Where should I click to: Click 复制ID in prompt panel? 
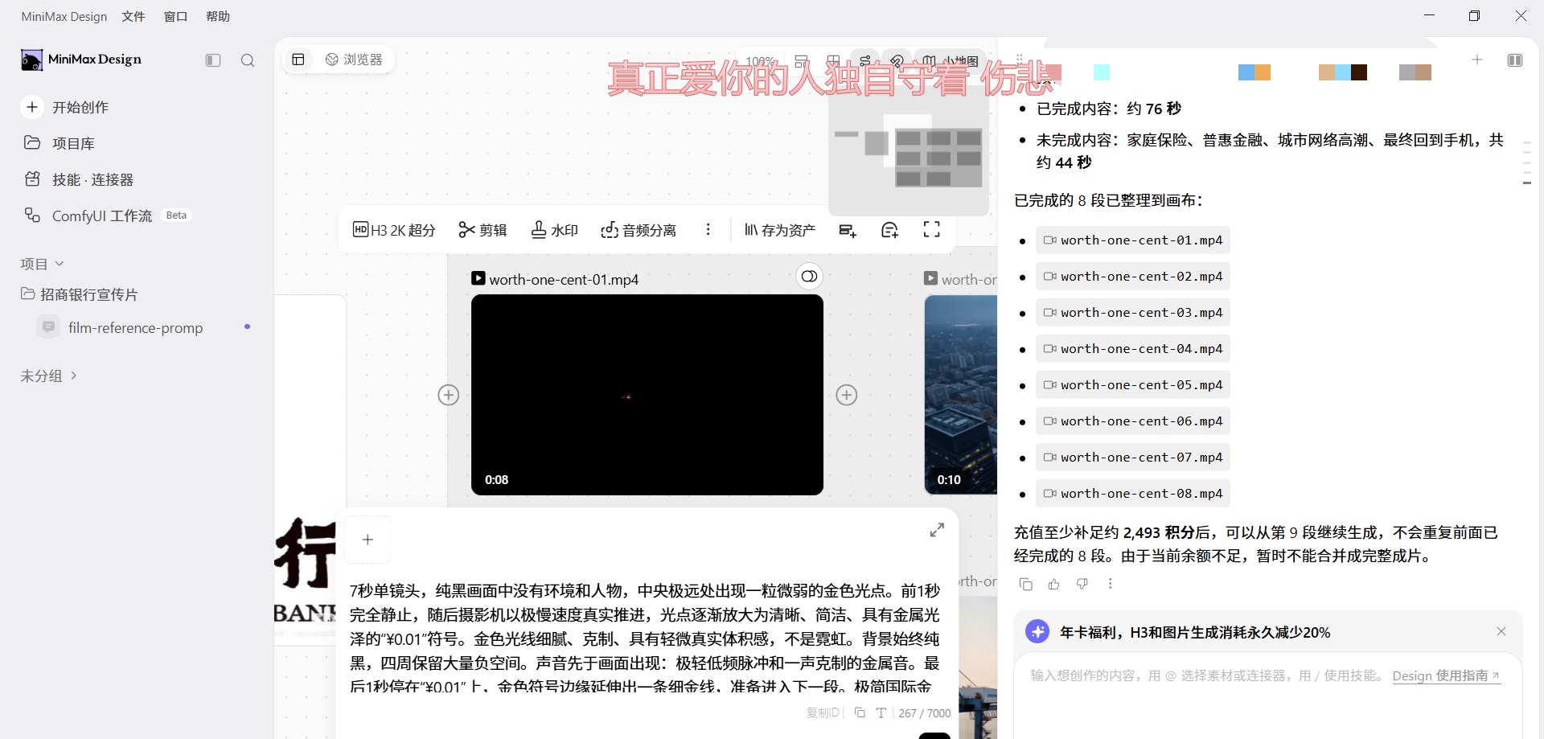click(823, 713)
